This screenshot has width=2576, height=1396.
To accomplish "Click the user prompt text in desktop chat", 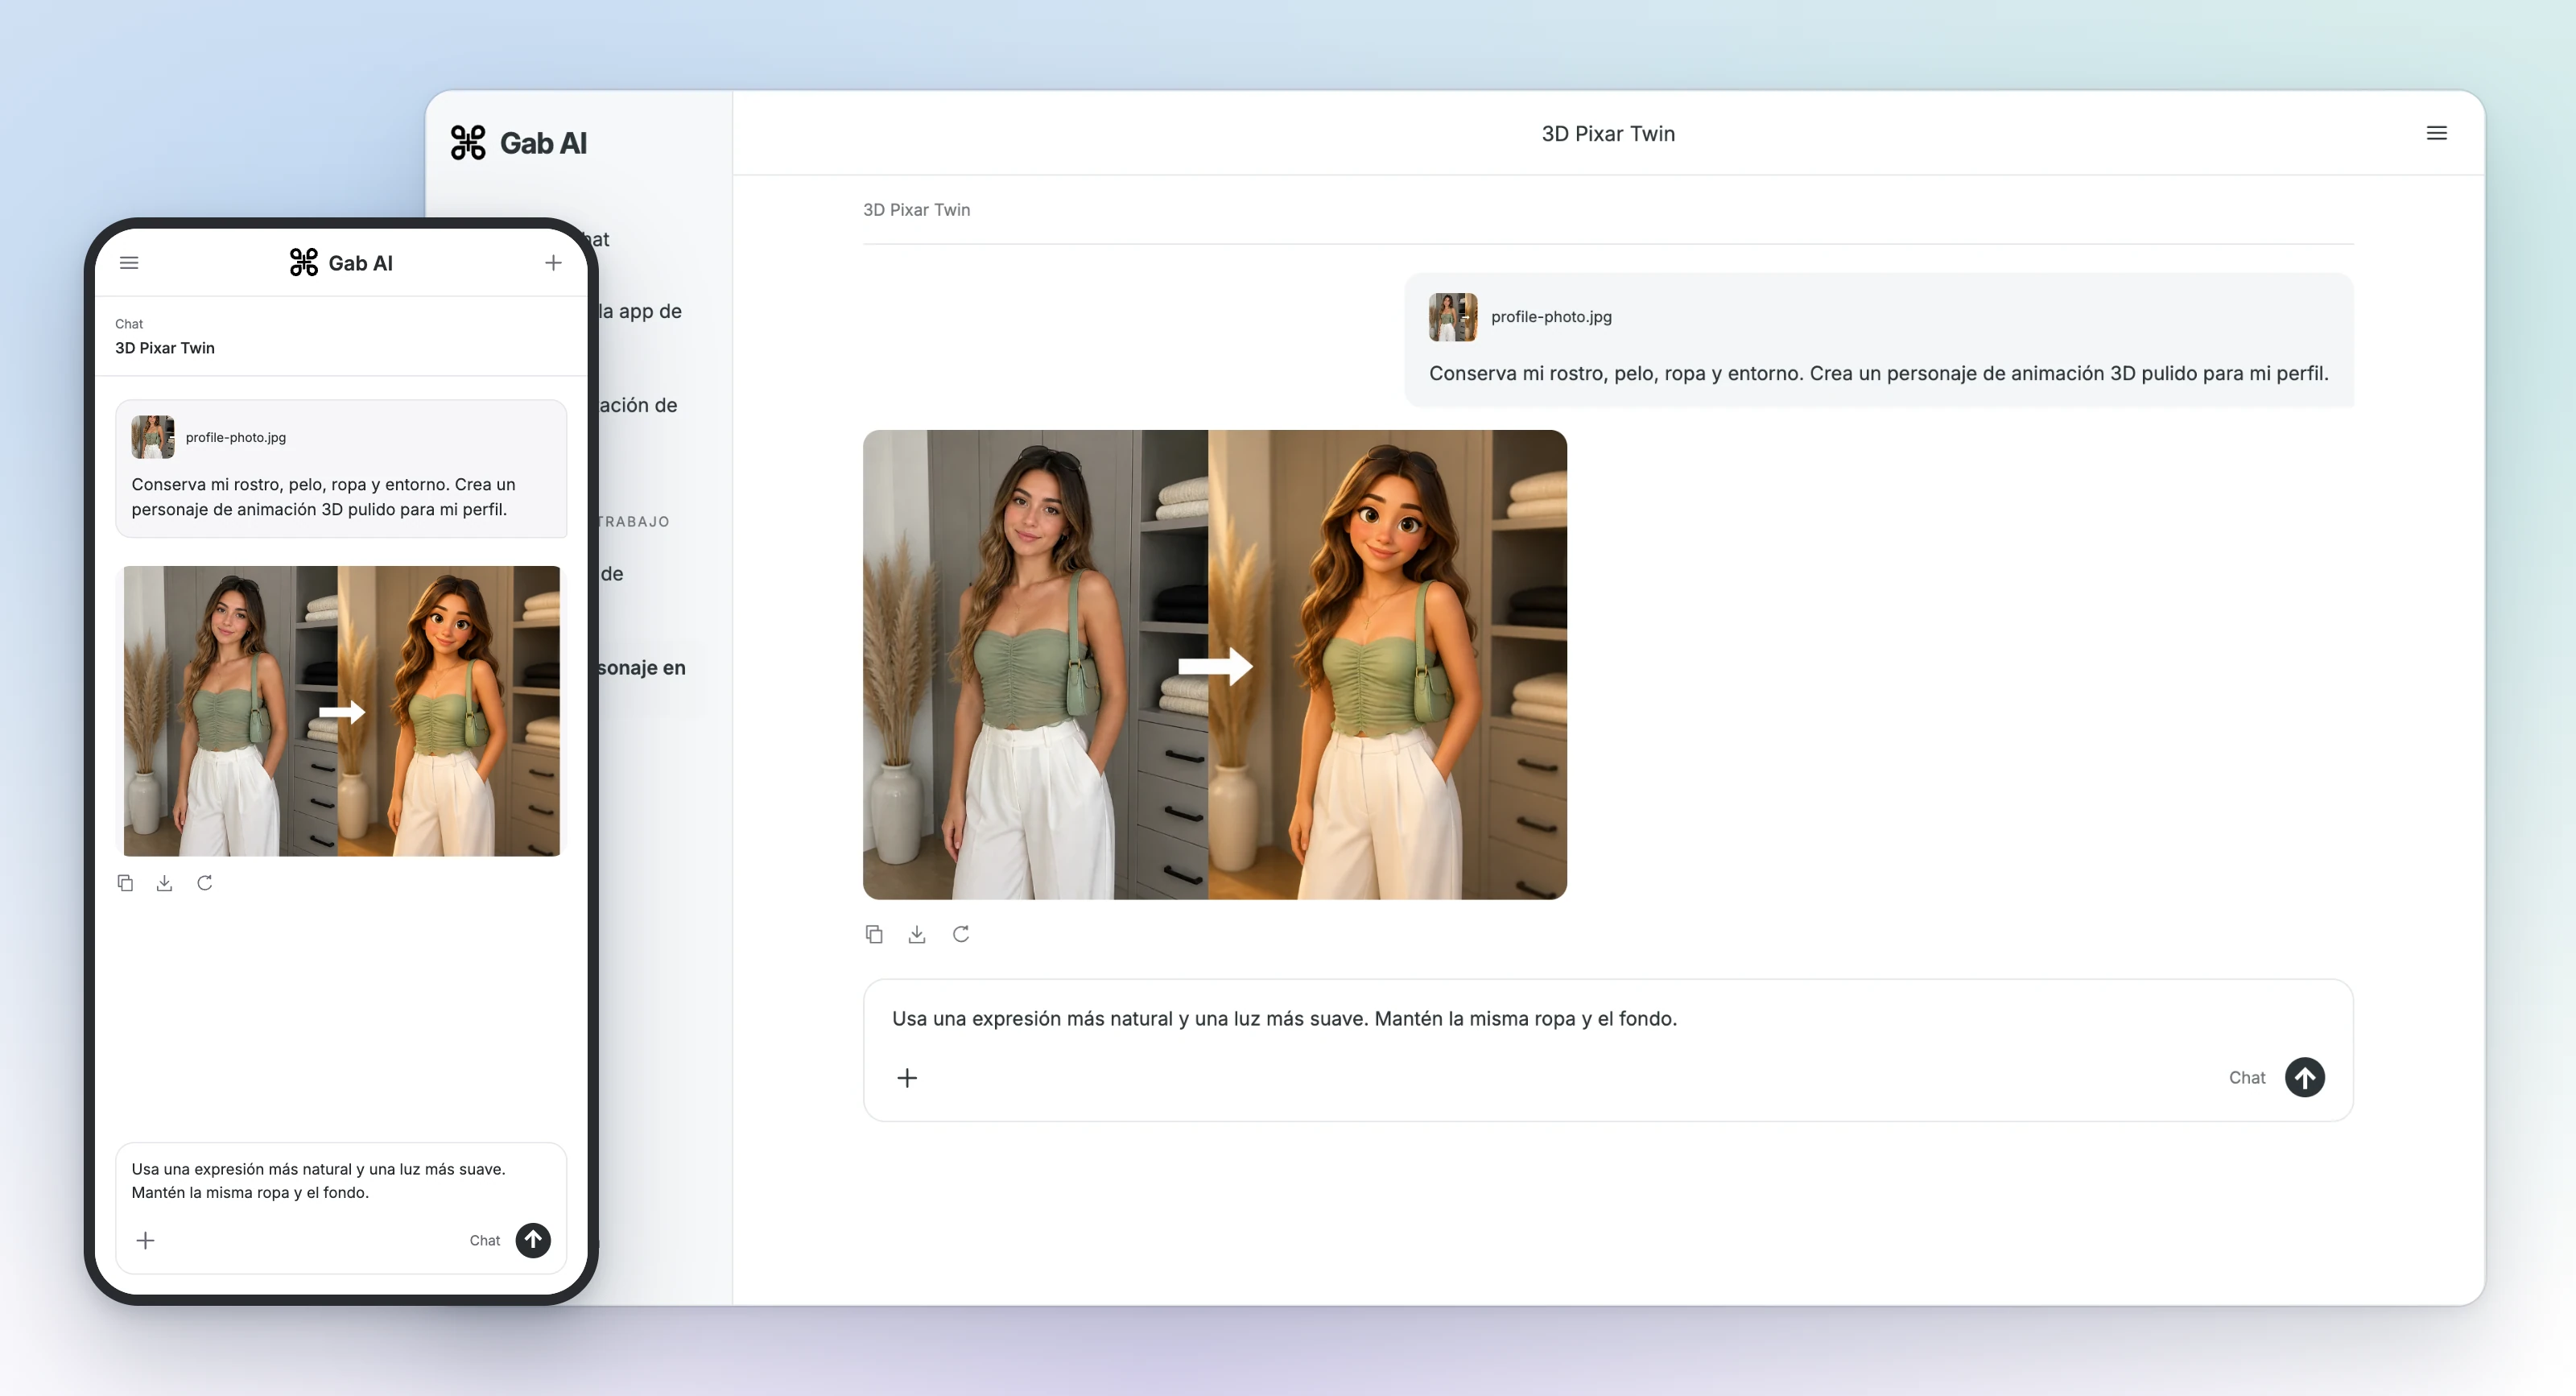I will [x=1878, y=373].
